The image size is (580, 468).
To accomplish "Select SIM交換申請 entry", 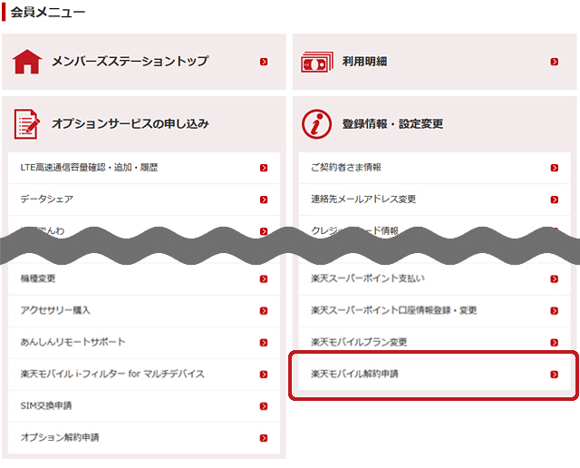I will click(x=144, y=406).
